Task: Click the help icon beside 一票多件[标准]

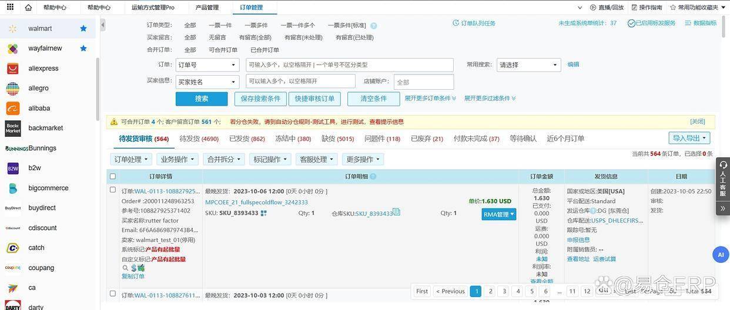Action: (374, 25)
